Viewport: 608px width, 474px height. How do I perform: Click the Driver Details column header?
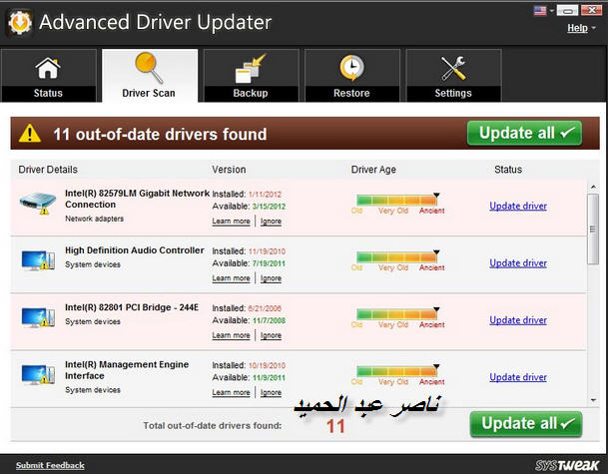48,170
